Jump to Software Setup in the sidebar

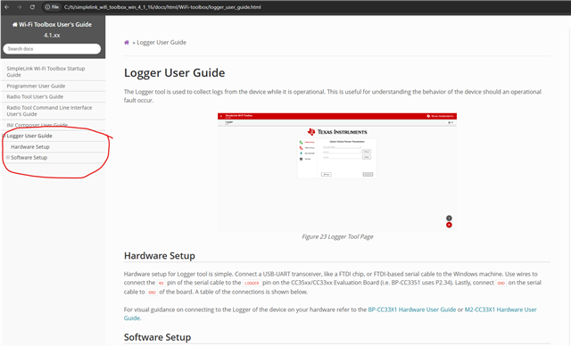(29, 158)
